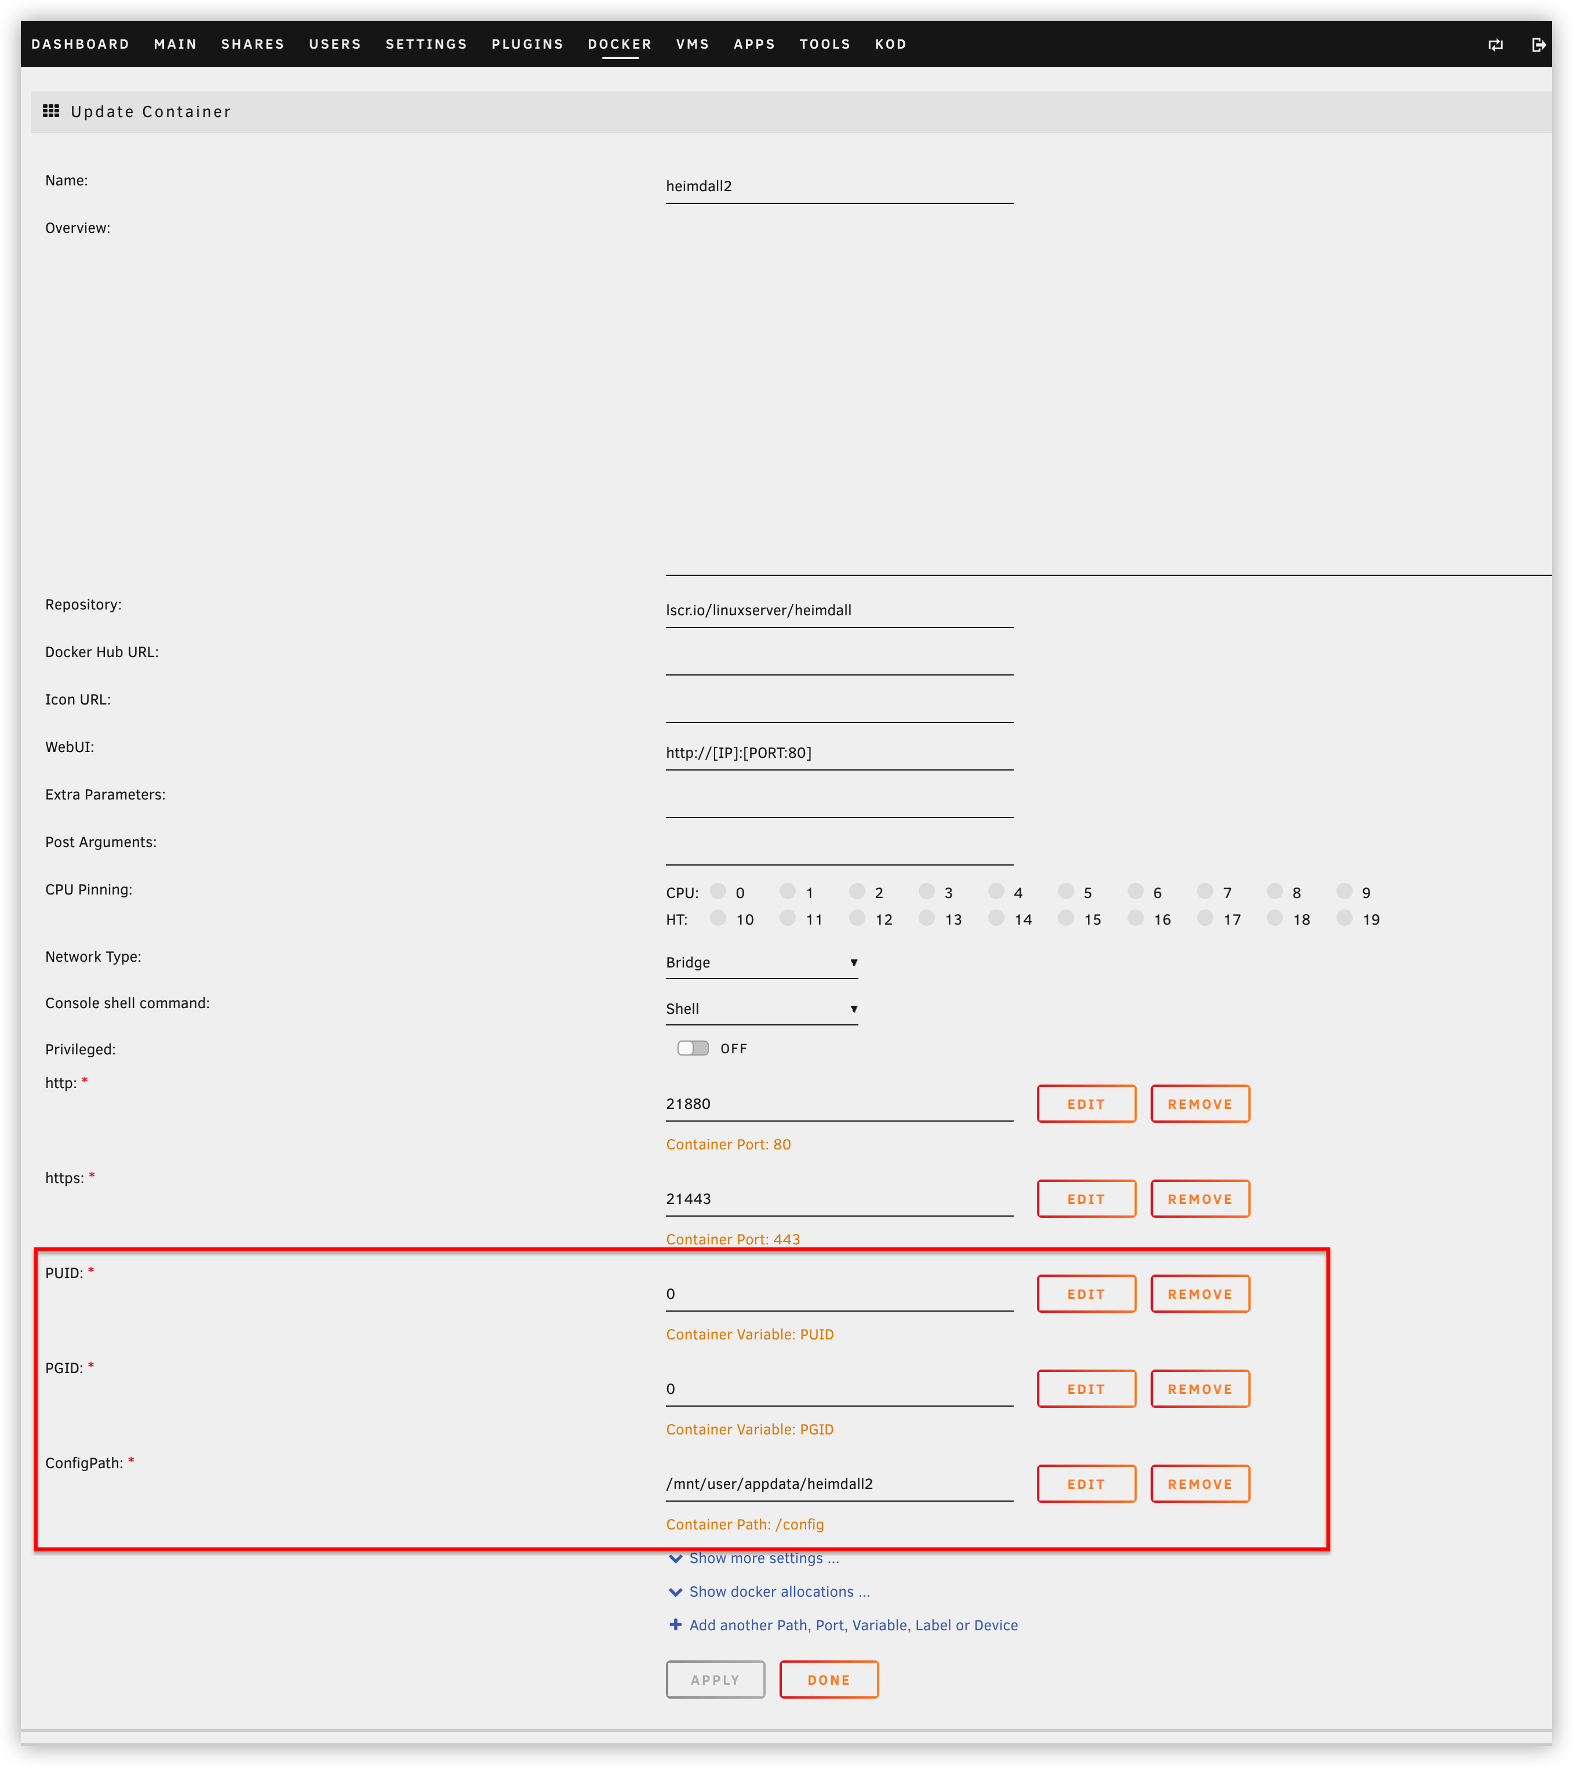1573x1767 pixels.
Task: Open the SETTINGS menu item
Action: (427, 44)
